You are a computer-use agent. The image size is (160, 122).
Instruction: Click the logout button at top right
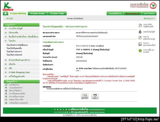[x=149, y=14]
